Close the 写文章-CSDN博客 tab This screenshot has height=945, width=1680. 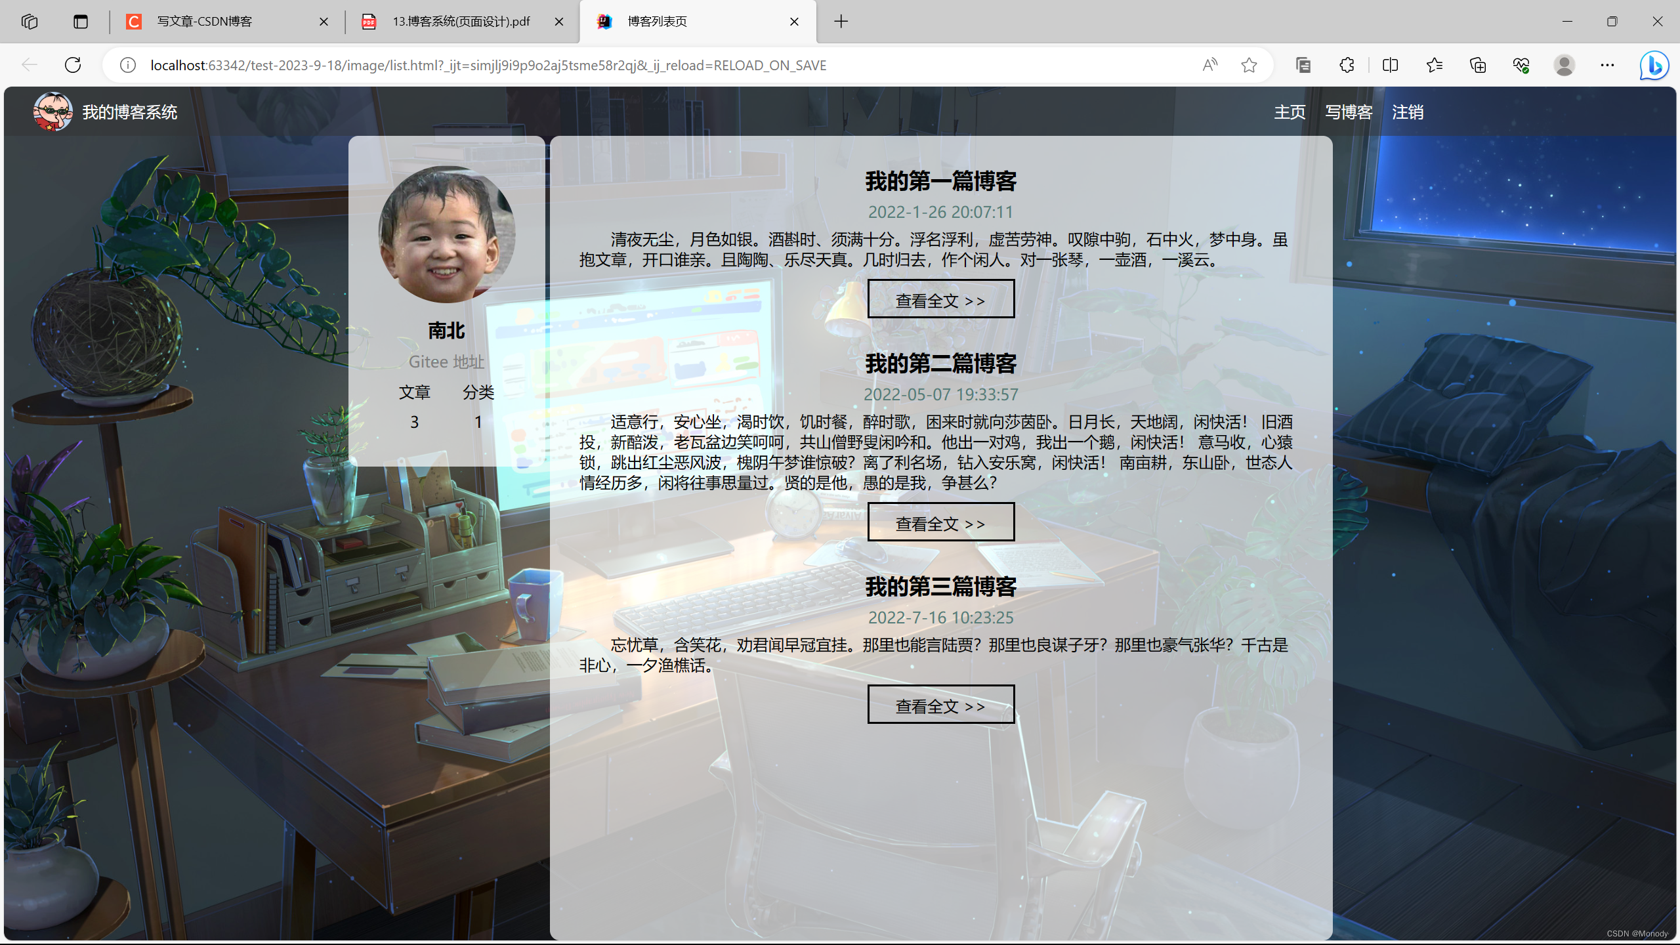(324, 22)
